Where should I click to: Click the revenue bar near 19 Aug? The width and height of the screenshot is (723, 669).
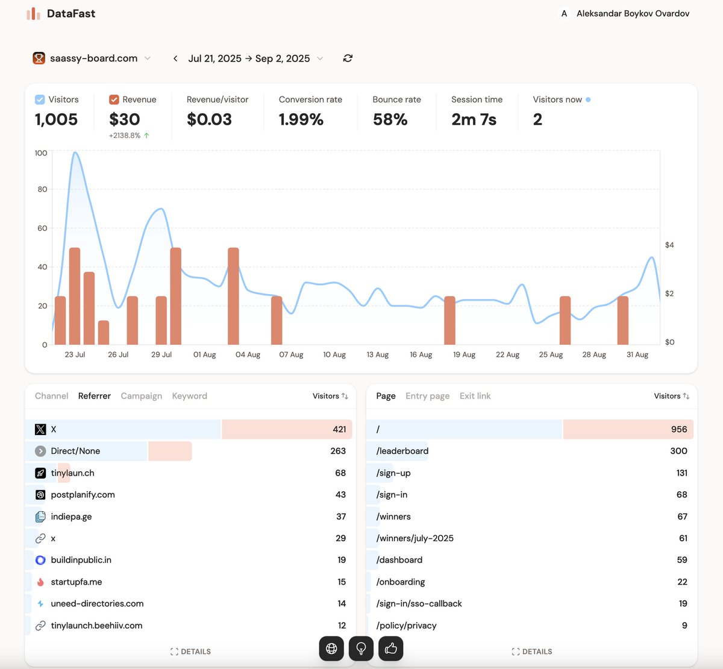point(449,321)
